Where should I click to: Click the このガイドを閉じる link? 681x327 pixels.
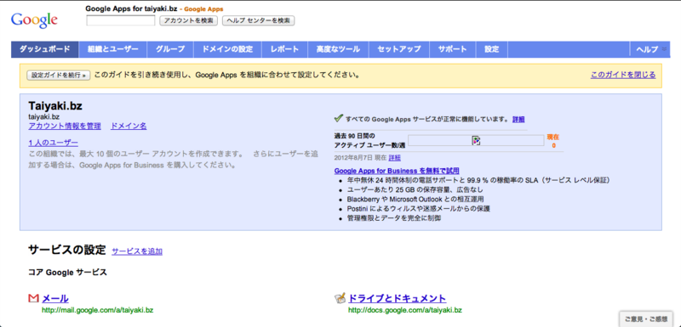(623, 75)
